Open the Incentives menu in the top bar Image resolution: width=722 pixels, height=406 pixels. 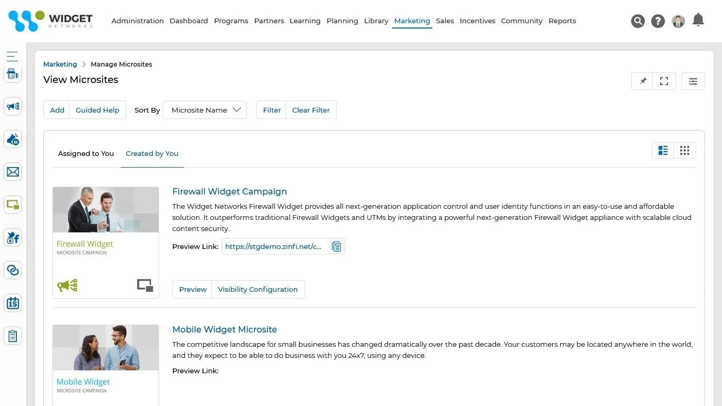(477, 21)
